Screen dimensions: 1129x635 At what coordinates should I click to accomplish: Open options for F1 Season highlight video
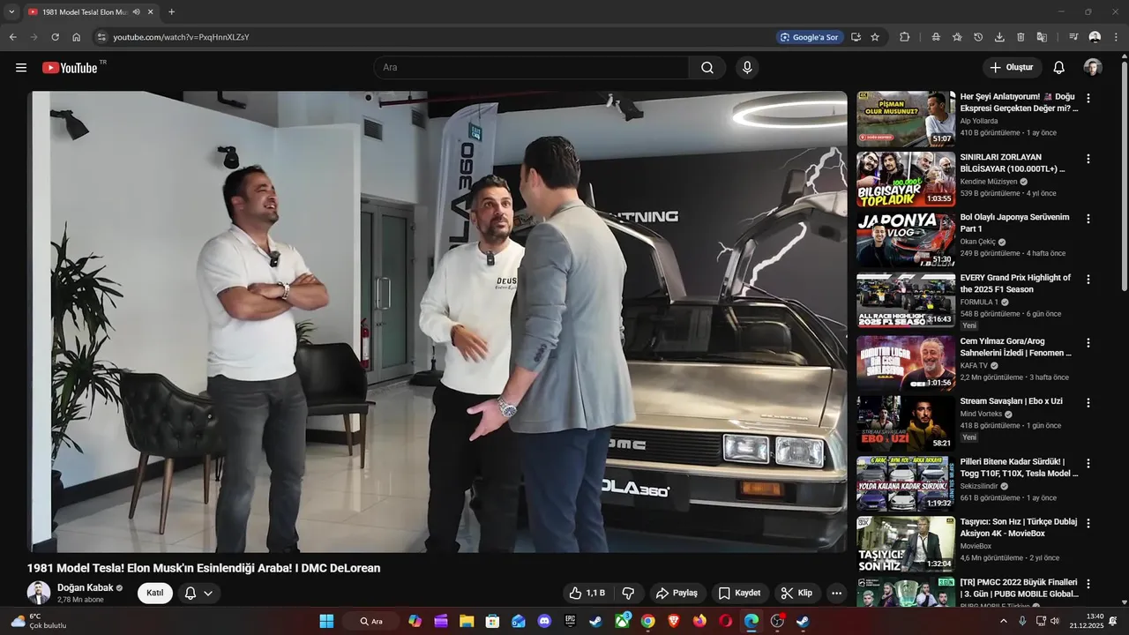click(1088, 280)
